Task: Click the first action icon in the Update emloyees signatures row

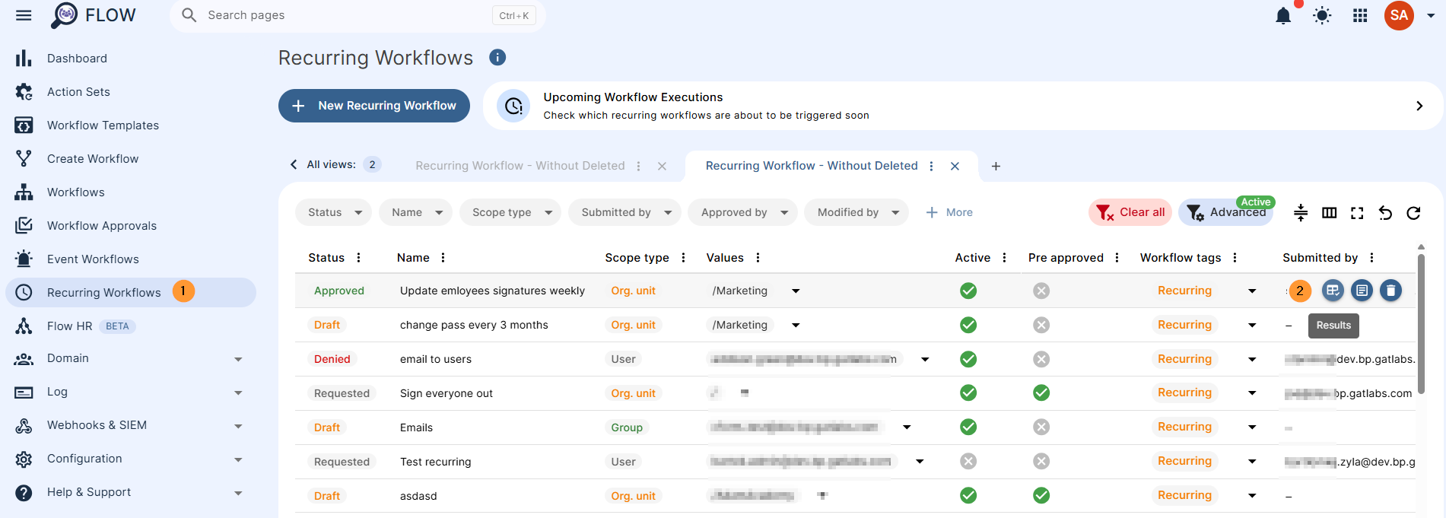Action: click(x=1332, y=291)
